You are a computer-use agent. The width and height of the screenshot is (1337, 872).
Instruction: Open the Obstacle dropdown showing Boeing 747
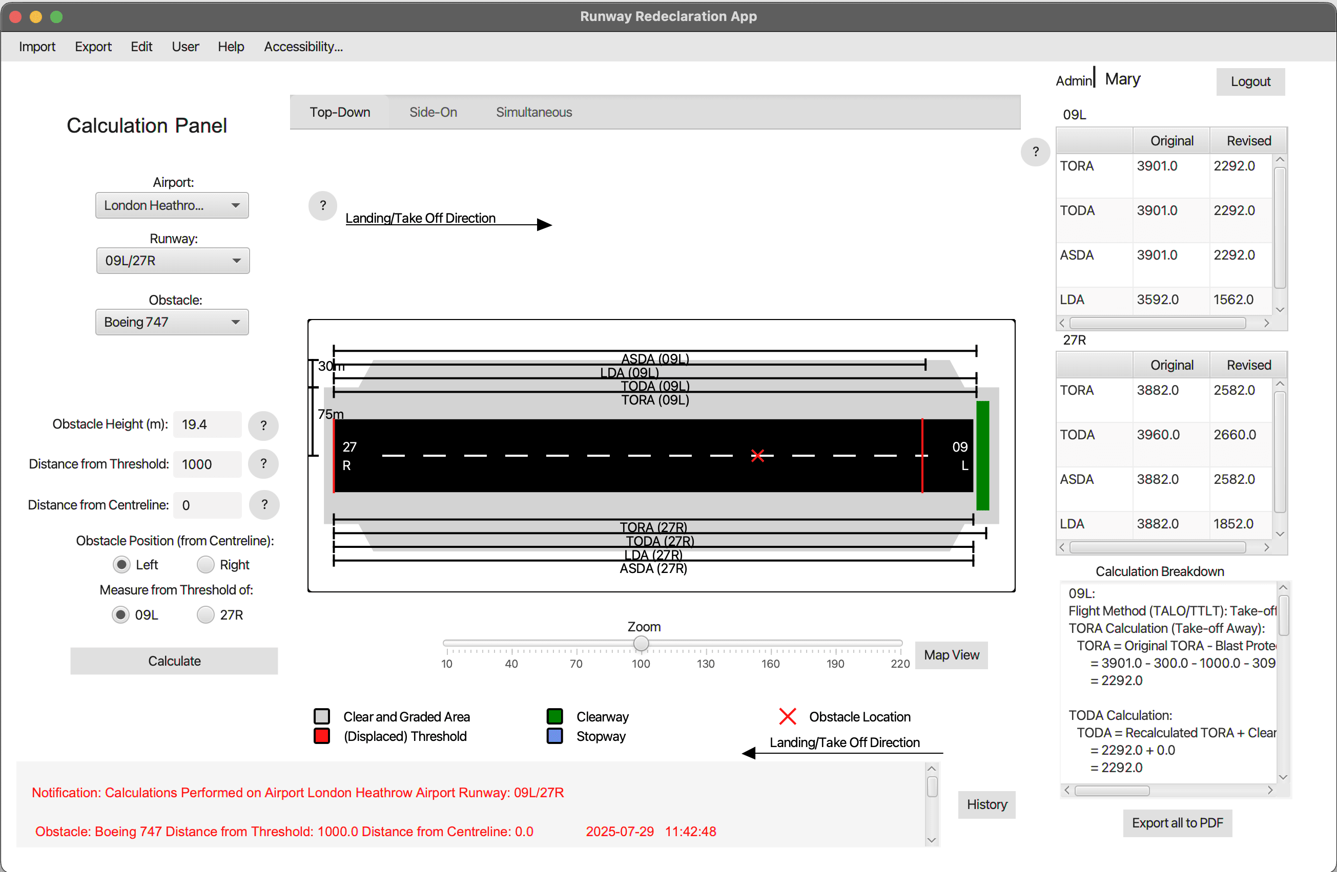(x=172, y=322)
